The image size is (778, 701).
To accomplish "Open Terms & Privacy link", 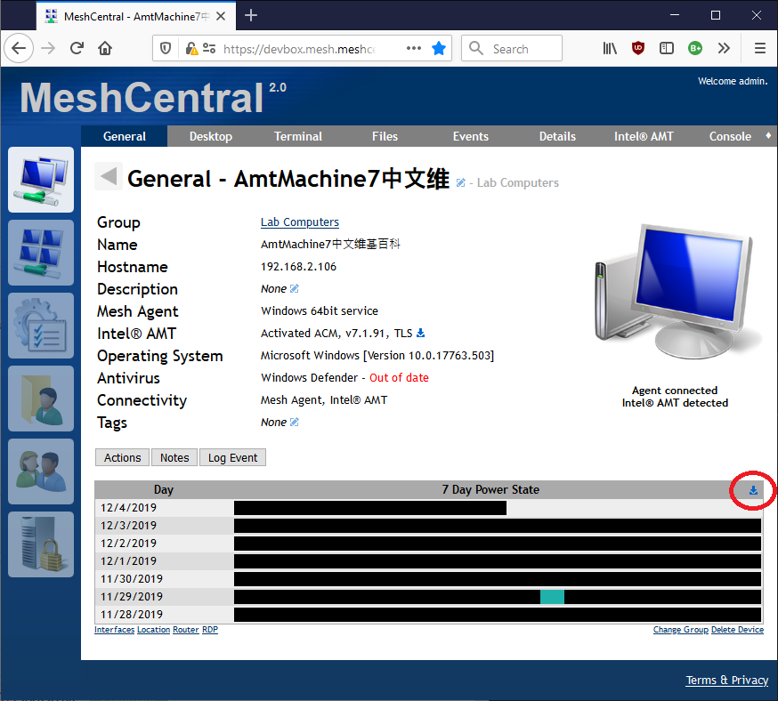I will click(x=727, y=681).
